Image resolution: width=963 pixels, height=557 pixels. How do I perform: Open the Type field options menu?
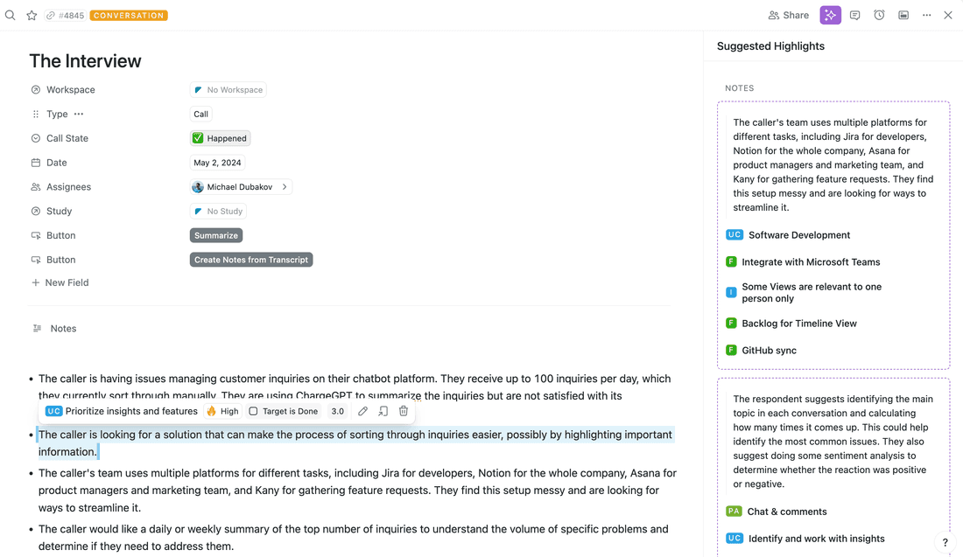[x=79, y=114]
